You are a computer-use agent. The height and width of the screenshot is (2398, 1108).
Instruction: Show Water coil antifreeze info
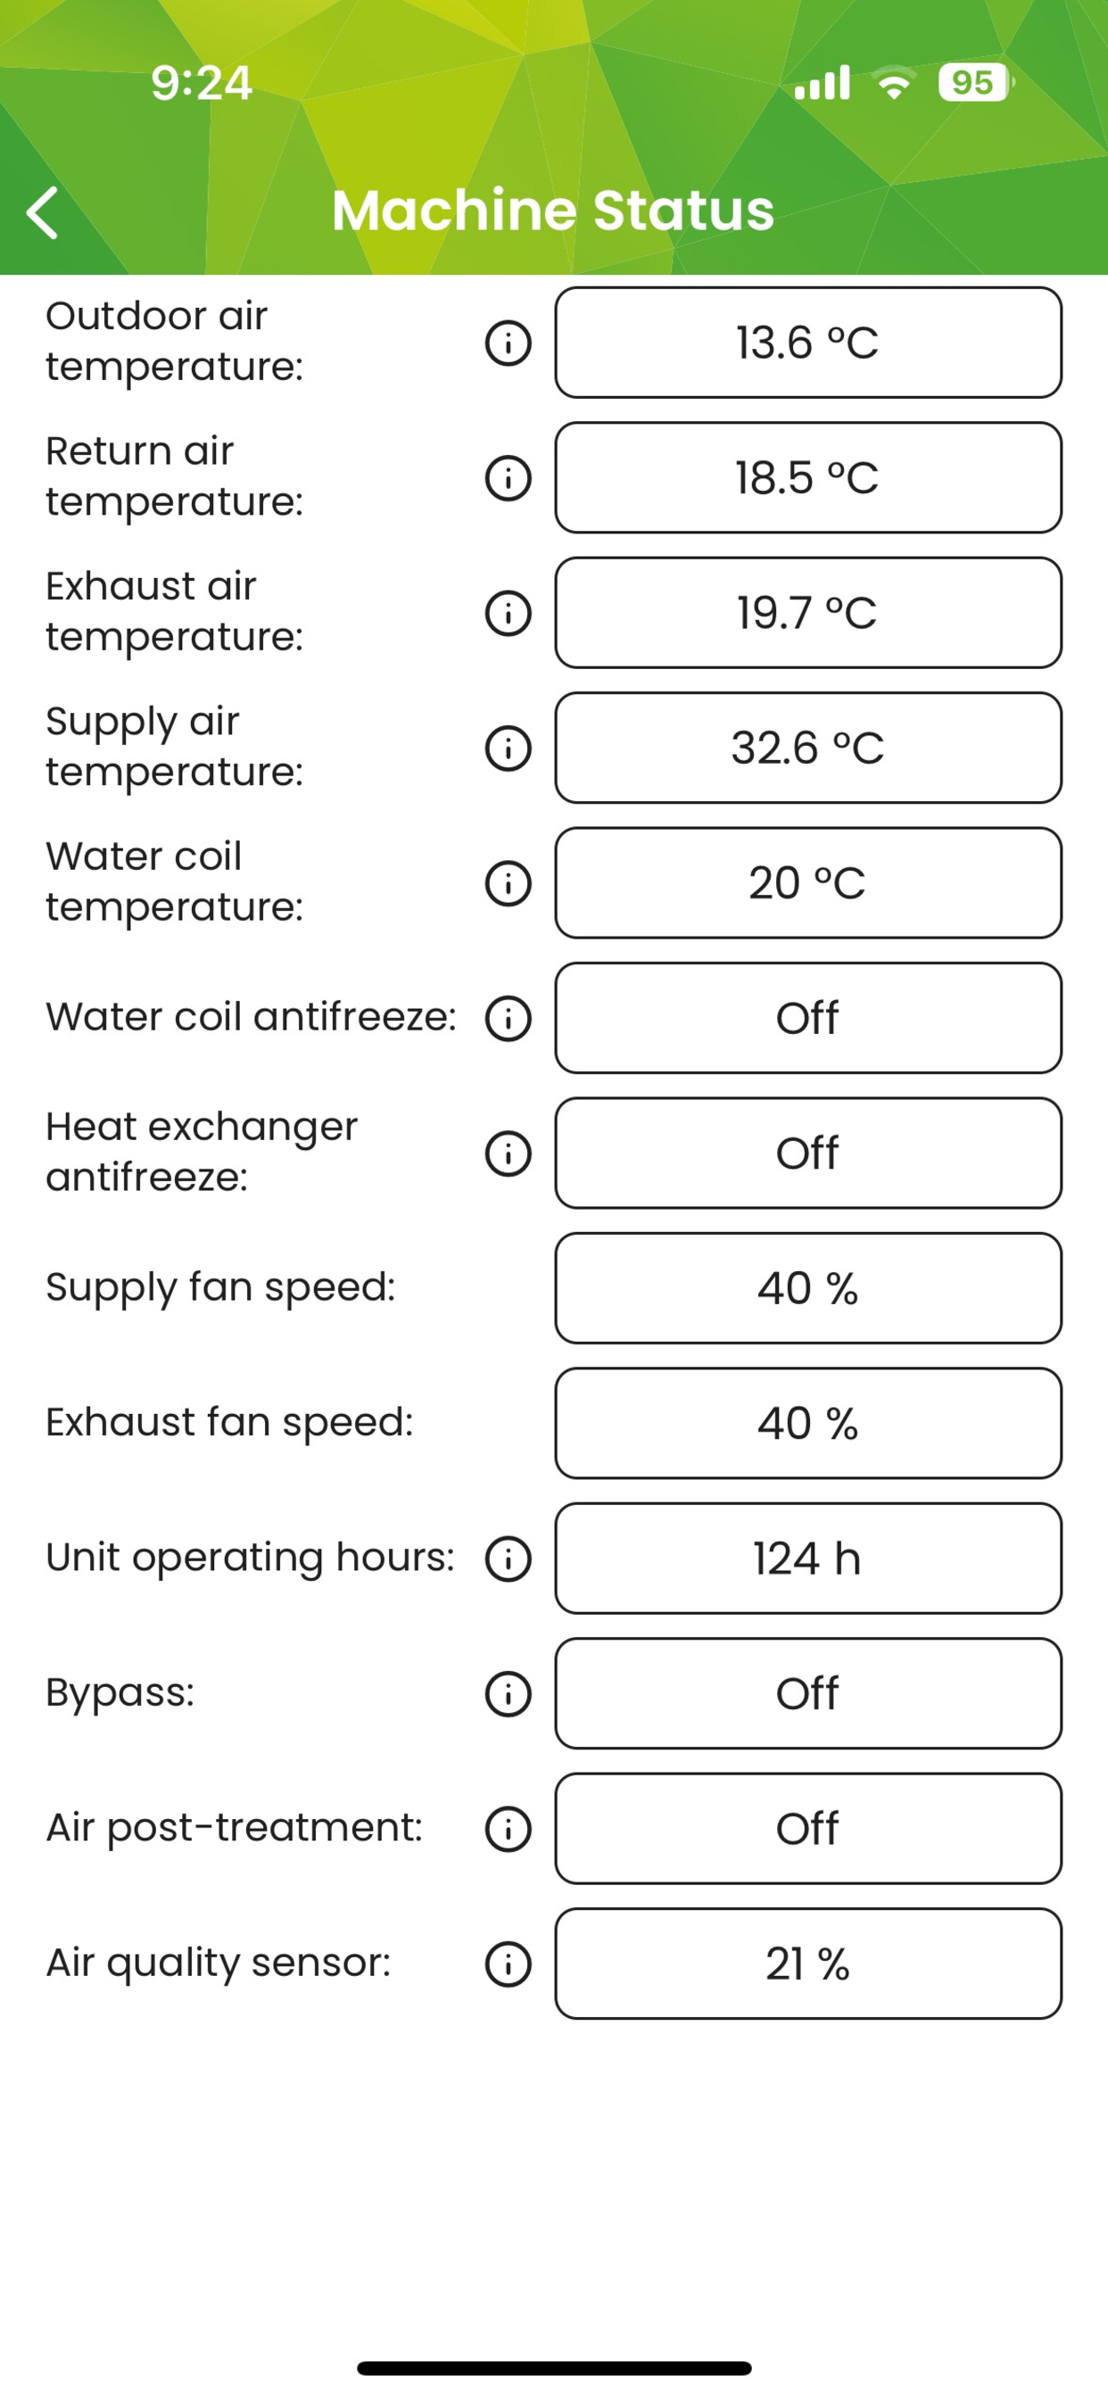(x=509, y=1018)
